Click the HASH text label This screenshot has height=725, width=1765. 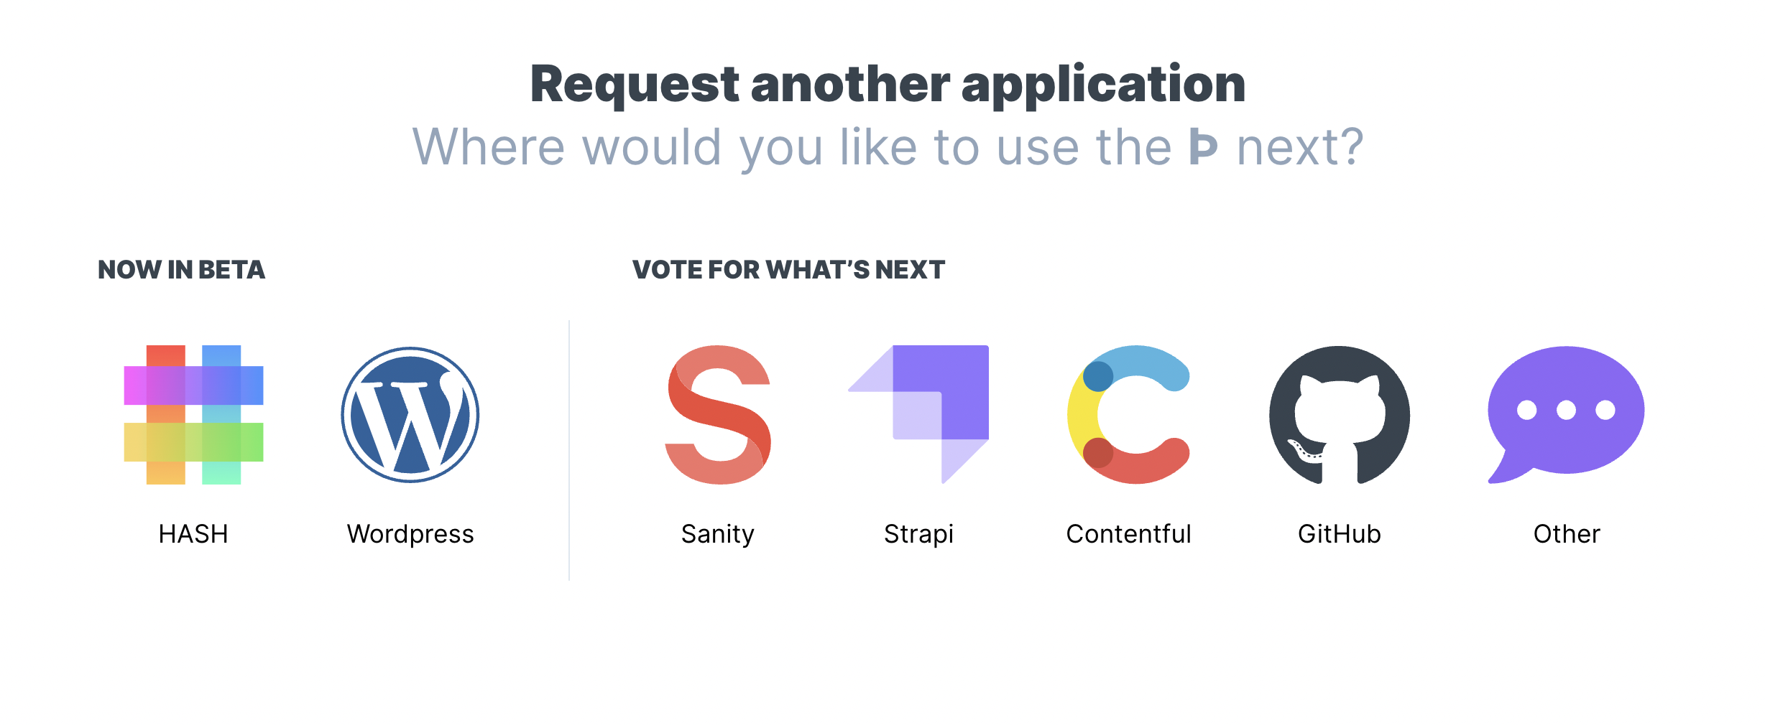(193, 534)
